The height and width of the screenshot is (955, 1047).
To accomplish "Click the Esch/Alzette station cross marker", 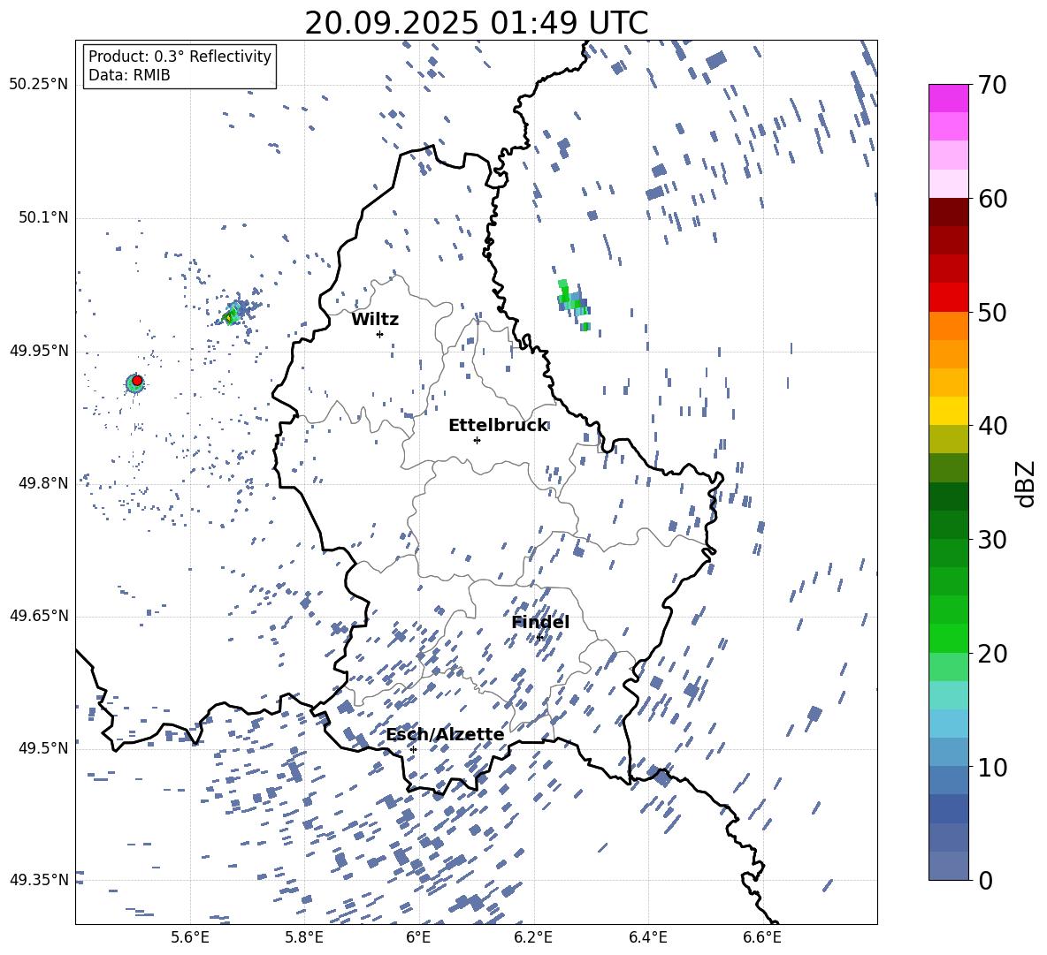I will pyautogui.click(x=413, y=749).
